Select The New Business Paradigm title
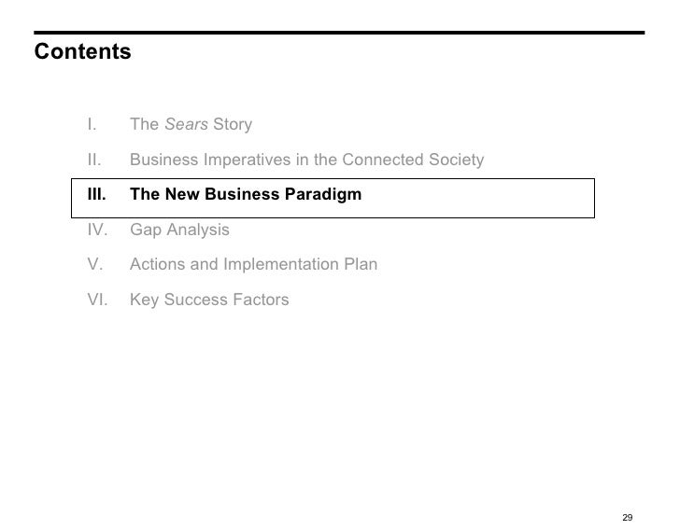The width and height of the screenshot is (680, 530). coord(246,194)
